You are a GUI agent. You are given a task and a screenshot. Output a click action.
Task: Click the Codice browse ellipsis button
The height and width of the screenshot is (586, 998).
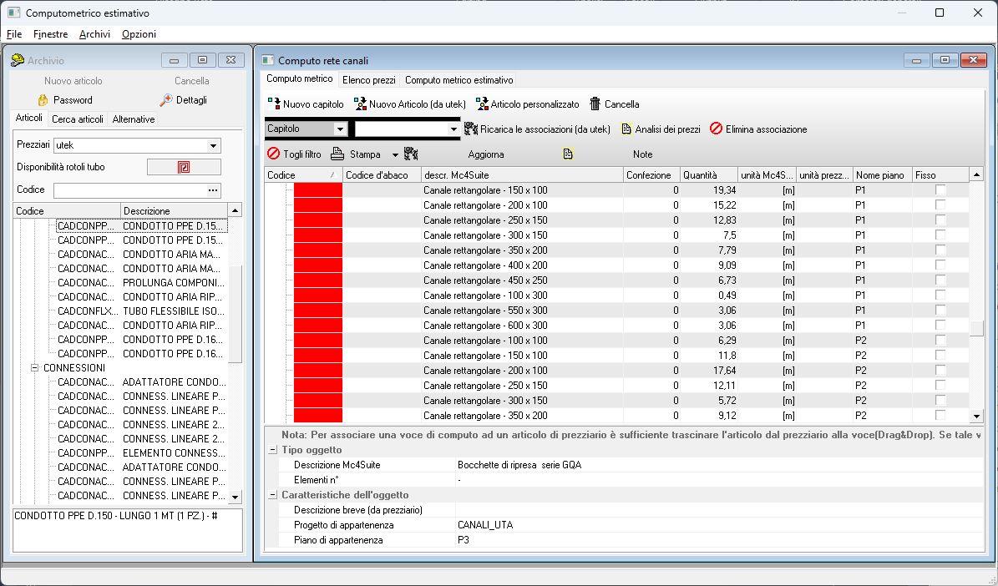(x=213, y=190)
